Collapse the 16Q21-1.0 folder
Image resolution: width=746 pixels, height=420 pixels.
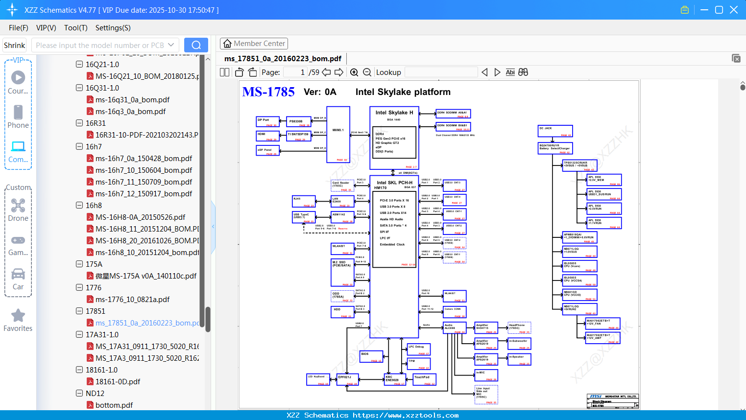pos(79,64)
